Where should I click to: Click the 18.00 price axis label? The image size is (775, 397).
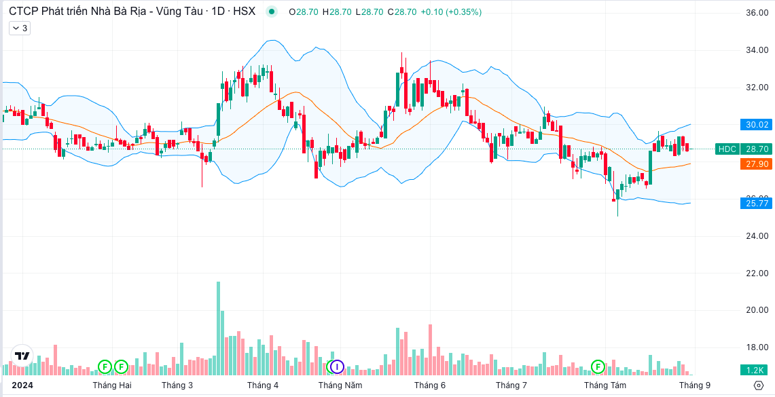pos(757,347)
